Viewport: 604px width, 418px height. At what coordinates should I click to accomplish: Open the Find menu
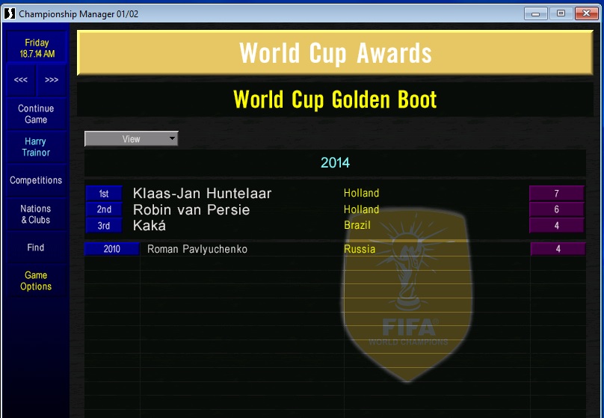[x=36, y=248]
